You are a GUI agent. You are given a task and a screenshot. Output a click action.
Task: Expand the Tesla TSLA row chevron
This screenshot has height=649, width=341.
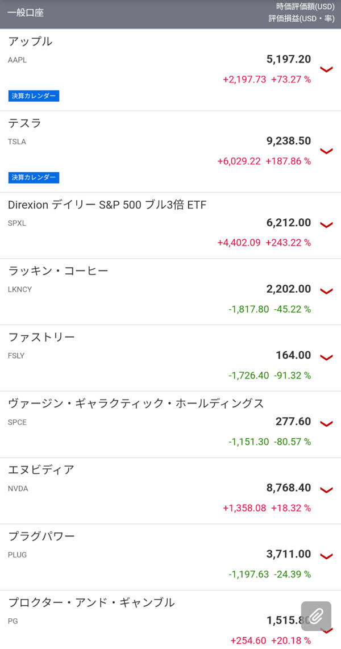click(x=326, y=151)
